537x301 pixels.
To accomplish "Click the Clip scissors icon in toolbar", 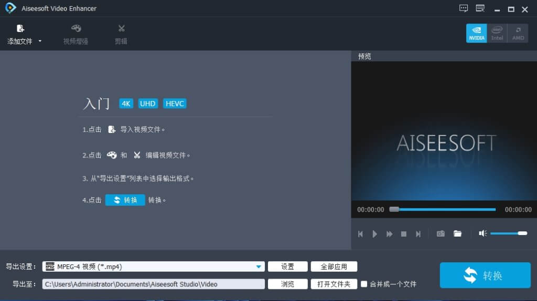I will 122,29.
